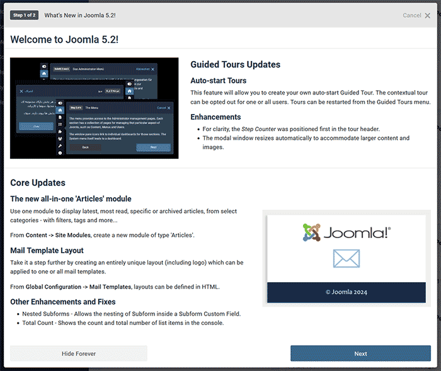
Task: Click the 'What's New in Joomla 5.2!' title
Action: coord(80,16)
